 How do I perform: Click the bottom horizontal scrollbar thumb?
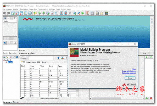pos(106,98)
